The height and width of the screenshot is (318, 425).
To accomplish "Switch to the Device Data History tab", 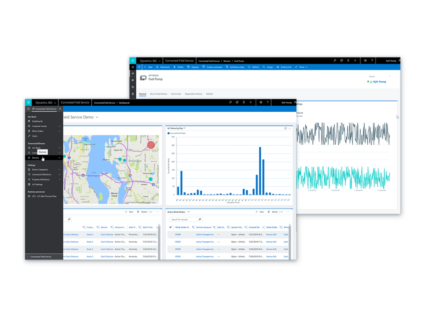I will click(x=159, y=94).
